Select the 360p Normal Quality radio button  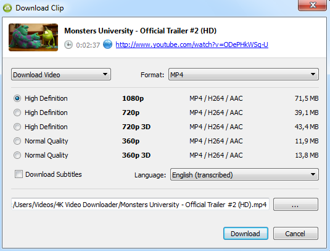[17, 141]
